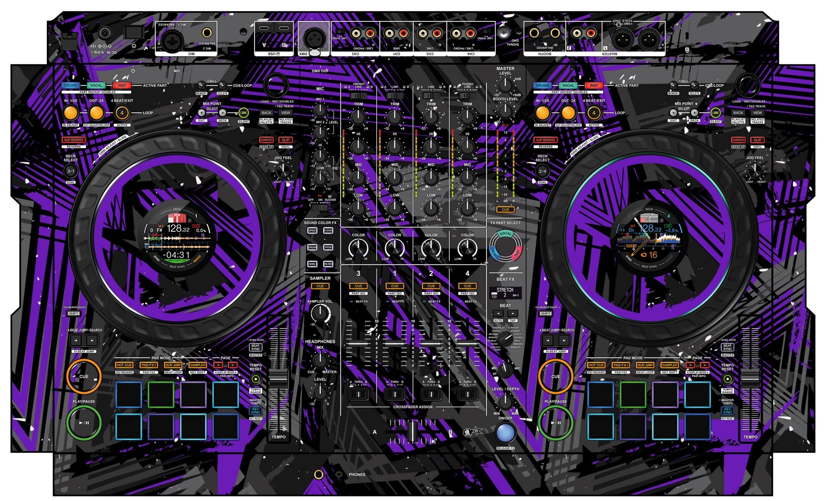Viewport: 826px width, 501px height.
Task: Toggle KEY SYNC on right deck
Action: (728, 411)
